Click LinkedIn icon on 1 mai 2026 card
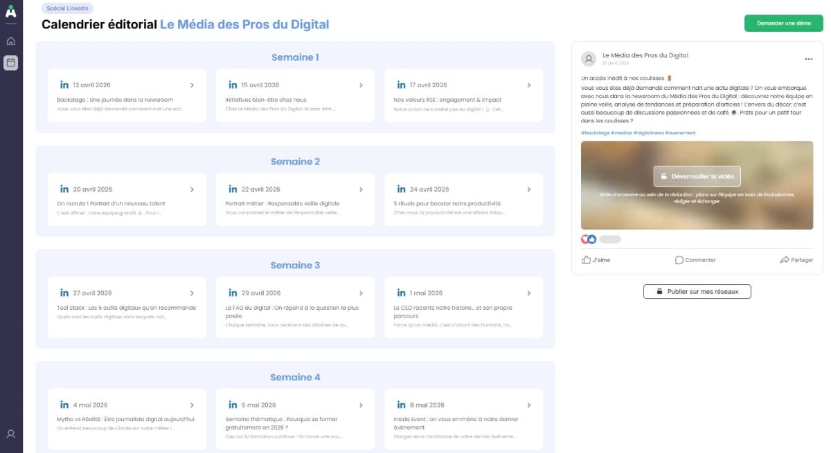 tap(401, 293)
